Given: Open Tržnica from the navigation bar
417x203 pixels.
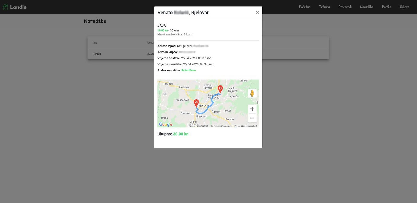Looking at the screenshot, I should (324, 7).
